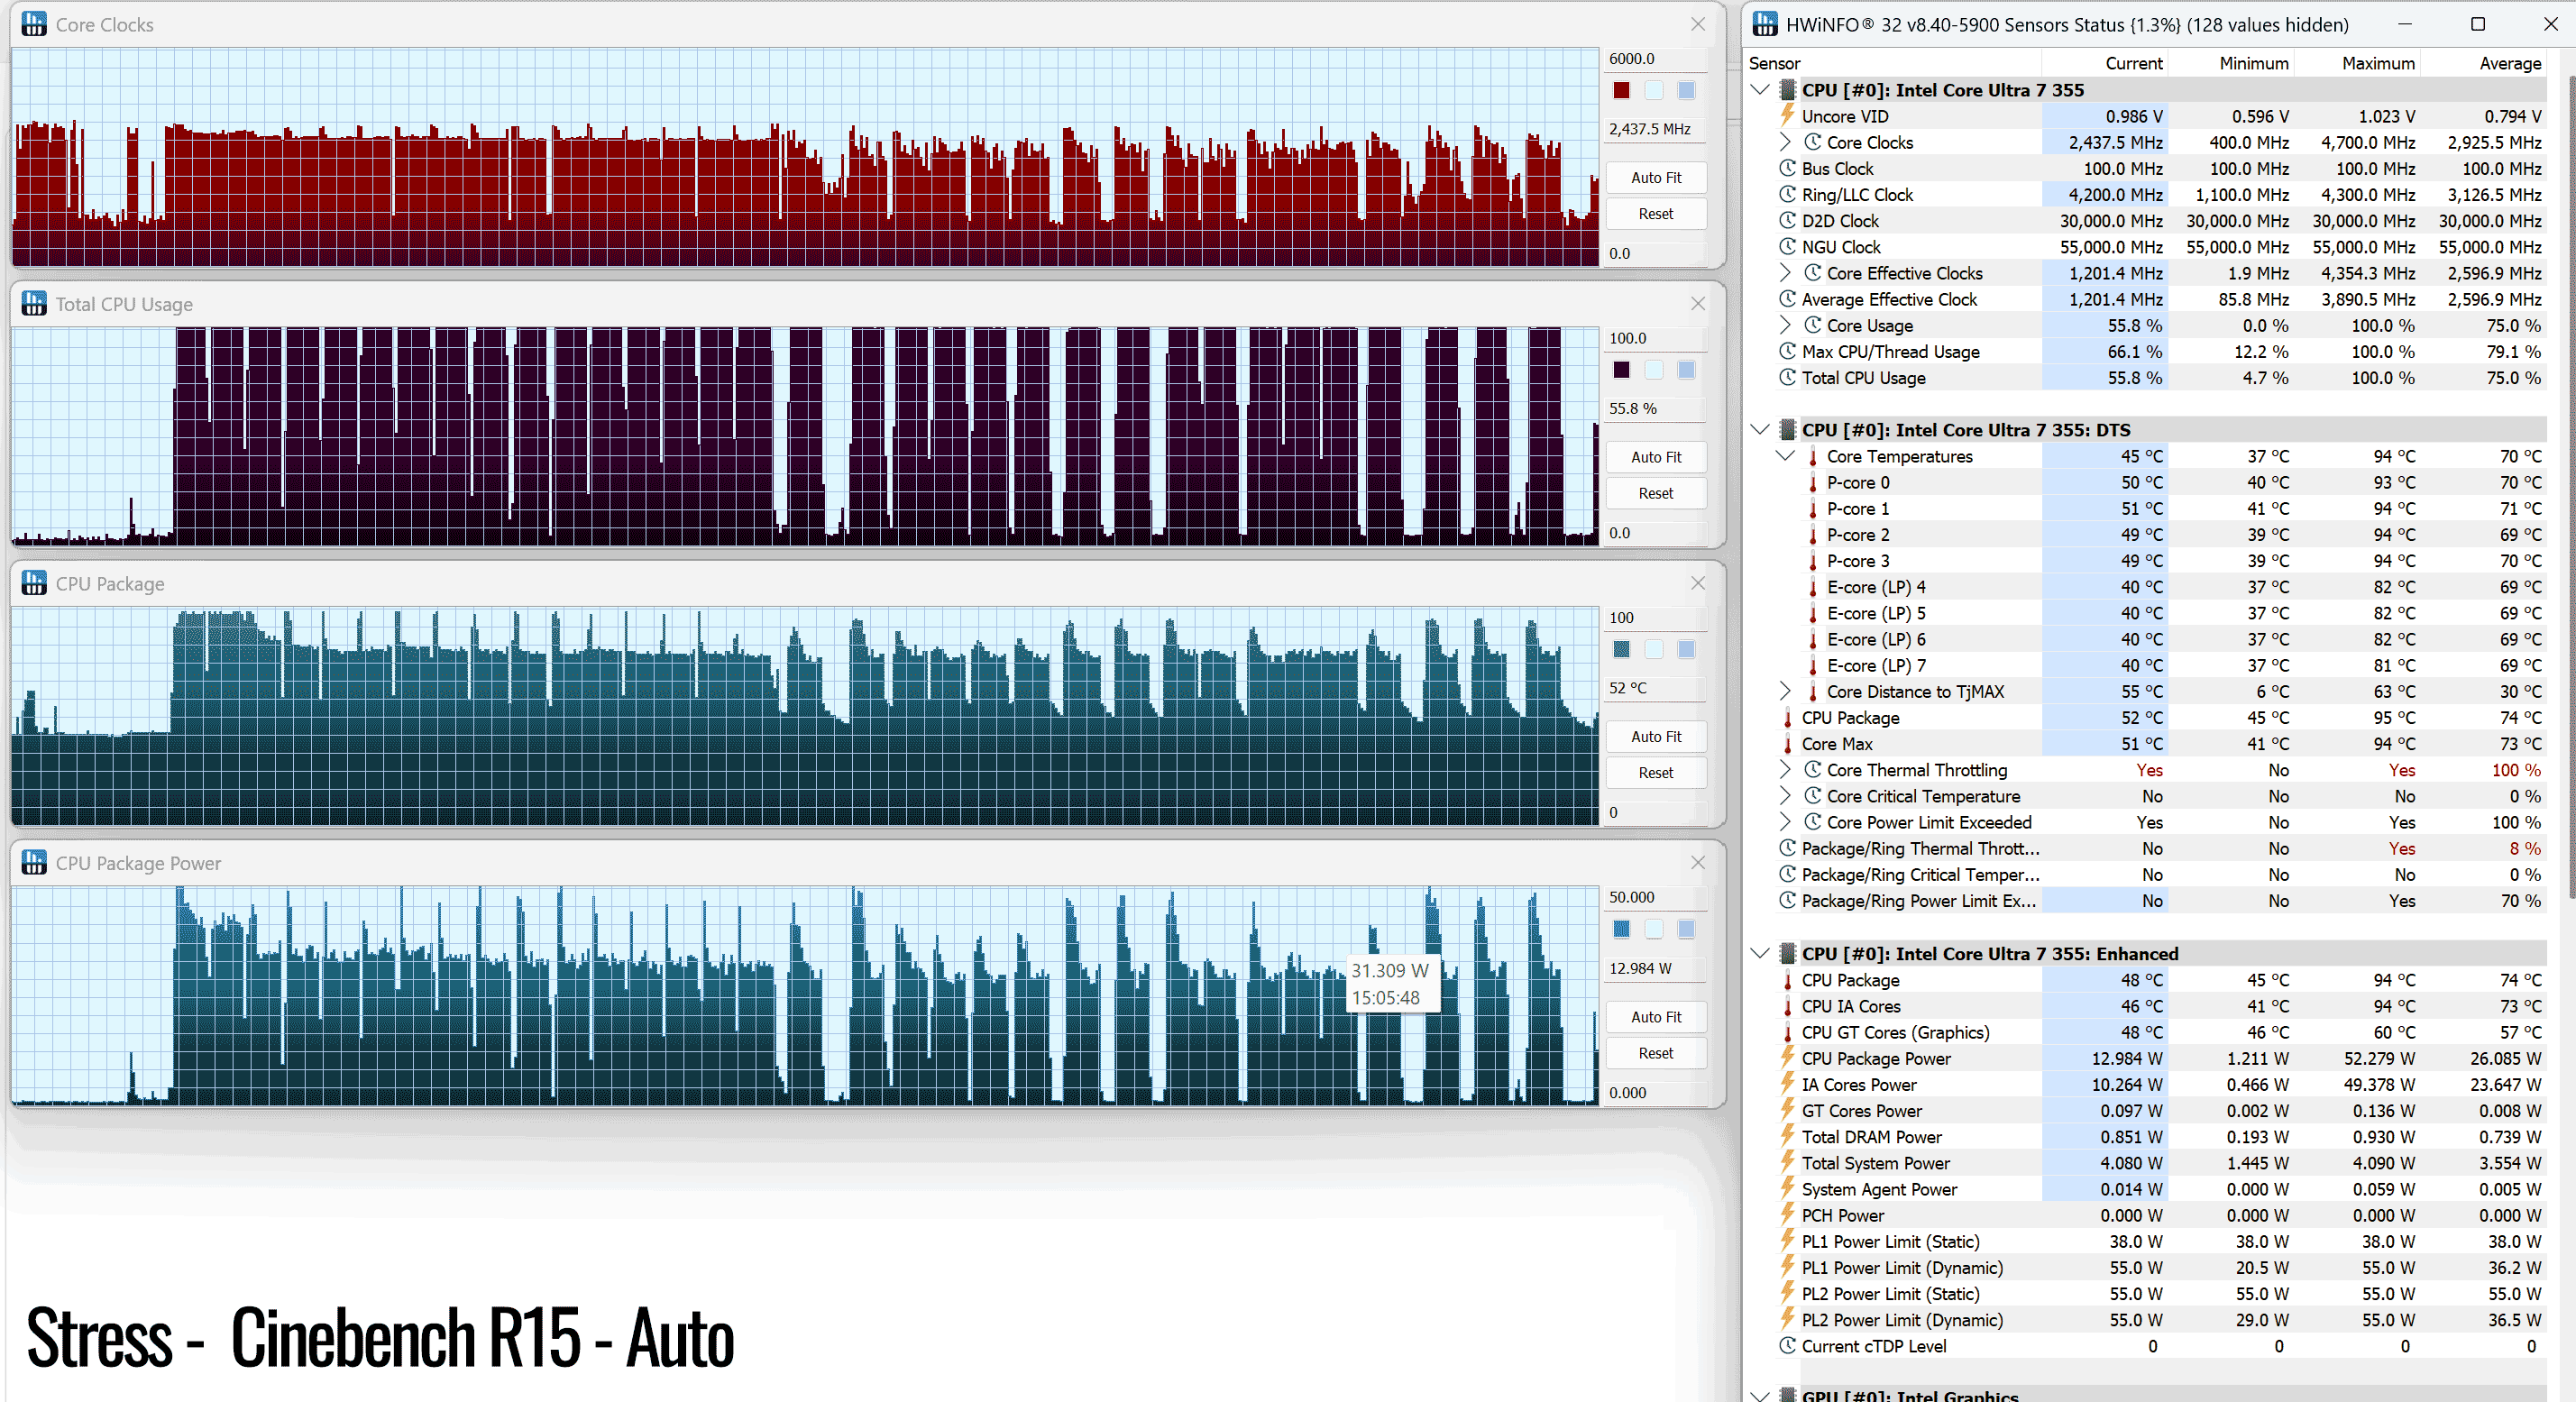Expand the Core Usage sensor row
This screenshot has height=1402, width=2576.
pyautogui.click(x=1785, y=324)
